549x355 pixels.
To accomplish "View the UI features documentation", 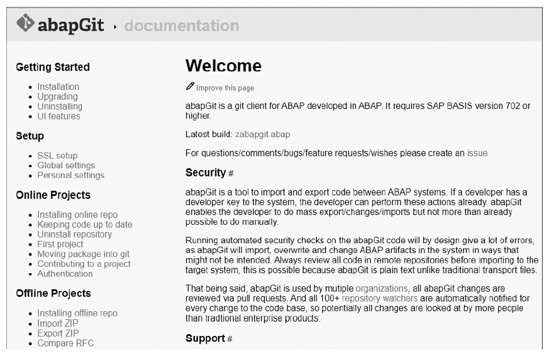I will tap(58, 116).
